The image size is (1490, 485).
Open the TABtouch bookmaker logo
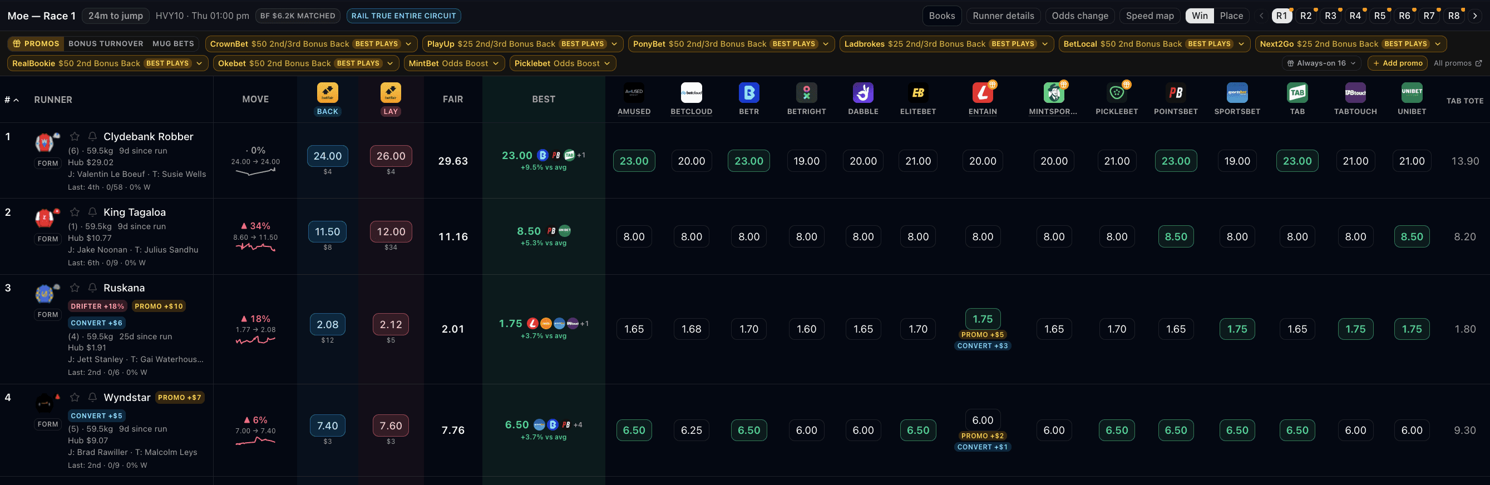tap(1355, 92)
